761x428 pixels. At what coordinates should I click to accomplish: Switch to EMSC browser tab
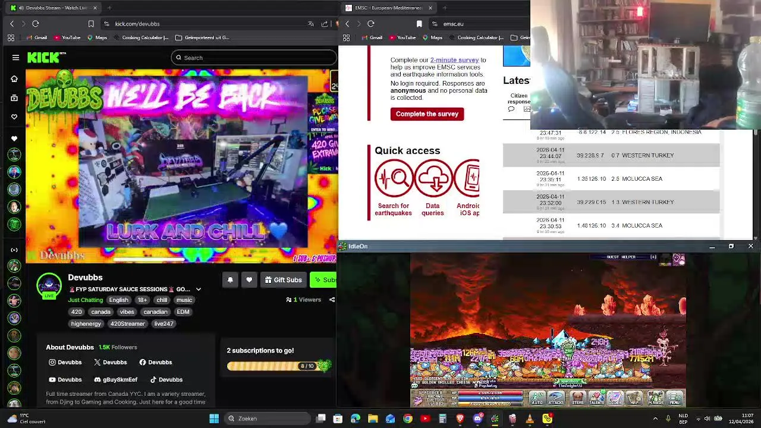tap(389, 8)
